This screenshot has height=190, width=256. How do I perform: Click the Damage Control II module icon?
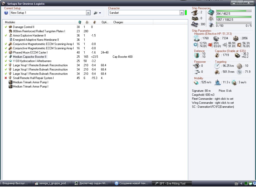11,27
